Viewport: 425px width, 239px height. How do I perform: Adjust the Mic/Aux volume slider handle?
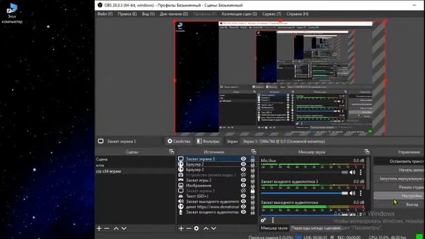point(345,173)
